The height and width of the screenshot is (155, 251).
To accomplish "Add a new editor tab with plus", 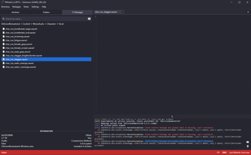I will coord(248,12).
